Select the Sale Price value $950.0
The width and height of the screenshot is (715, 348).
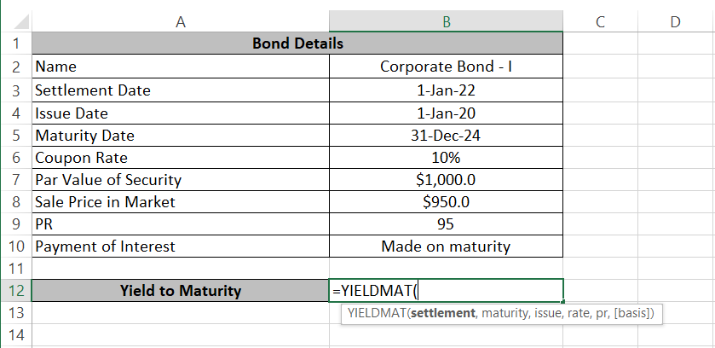click(x=446, y=202)
